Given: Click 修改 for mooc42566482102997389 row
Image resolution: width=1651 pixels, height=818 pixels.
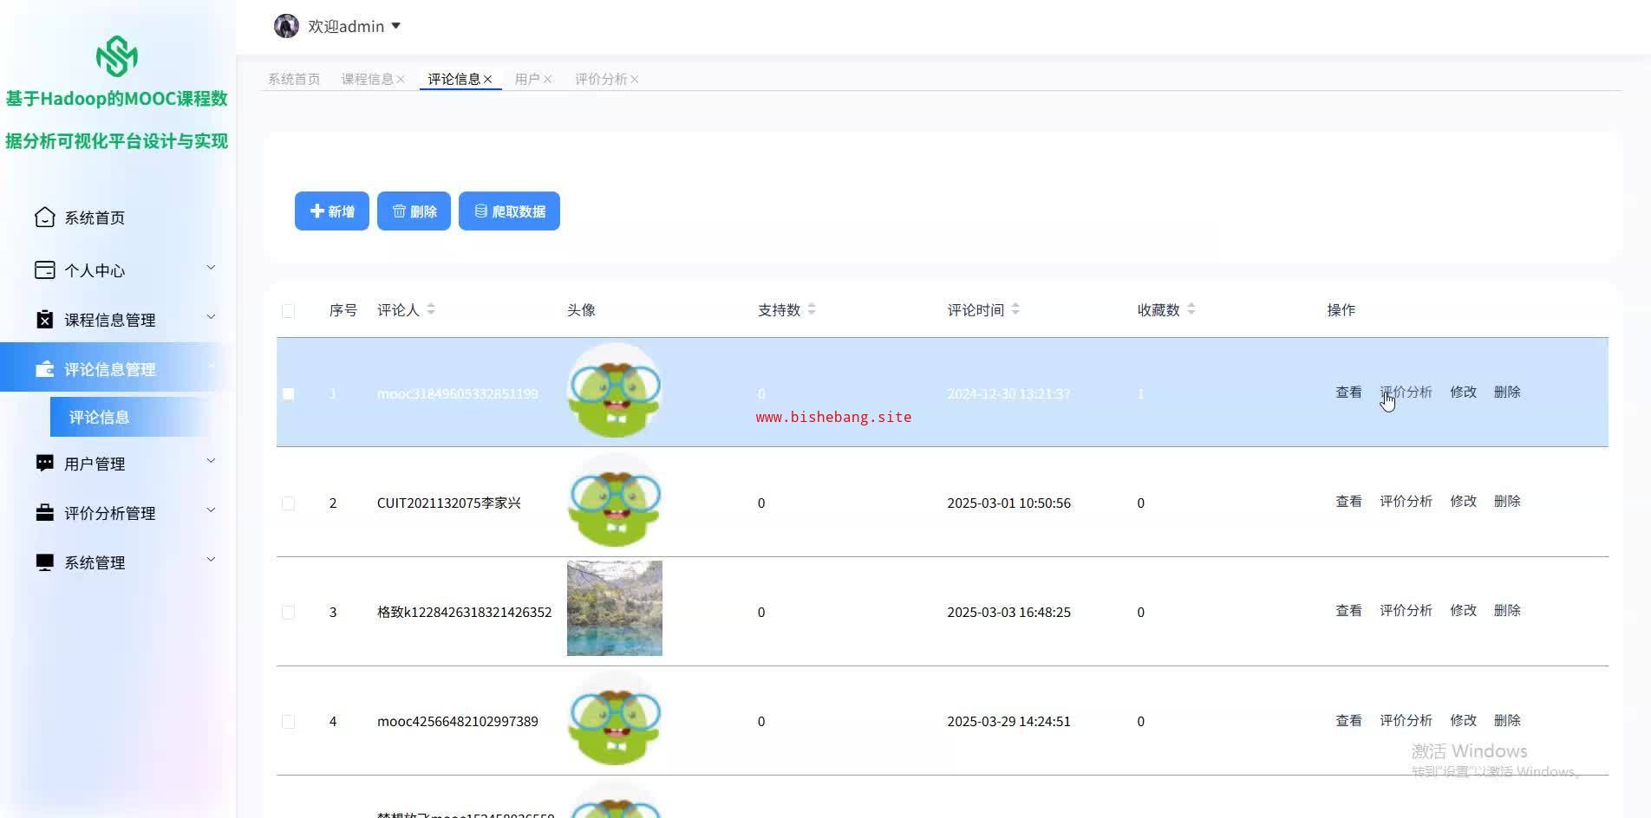Looking at the screenshot, I should coord(1463,721).
